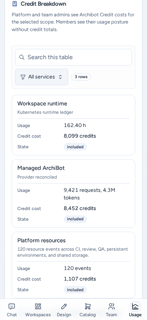Open the Chat tab icon

[12, 306]
